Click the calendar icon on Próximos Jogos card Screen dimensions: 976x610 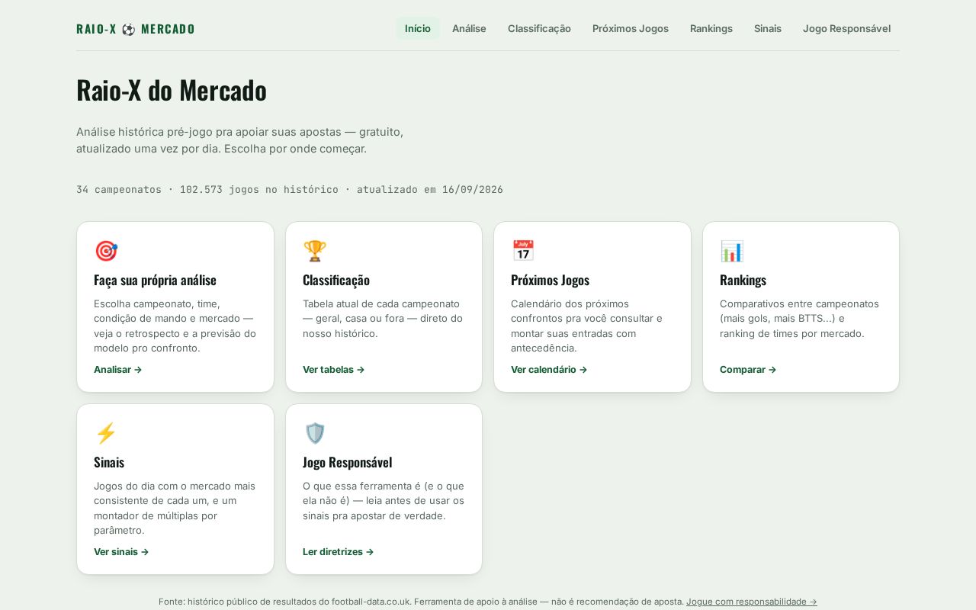click(523, 251)
